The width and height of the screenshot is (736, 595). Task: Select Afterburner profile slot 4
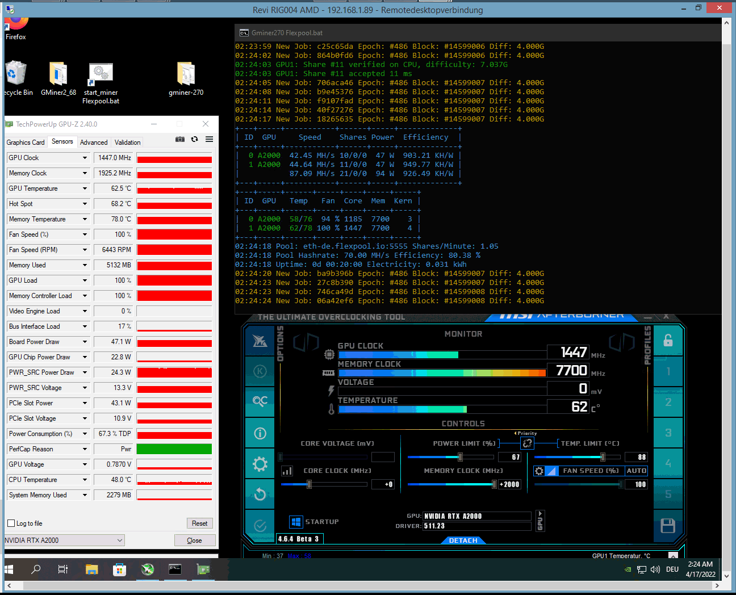pos(668,464)
